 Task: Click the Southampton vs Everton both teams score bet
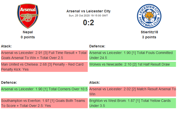pyautogui.click(x=44, y=103)
